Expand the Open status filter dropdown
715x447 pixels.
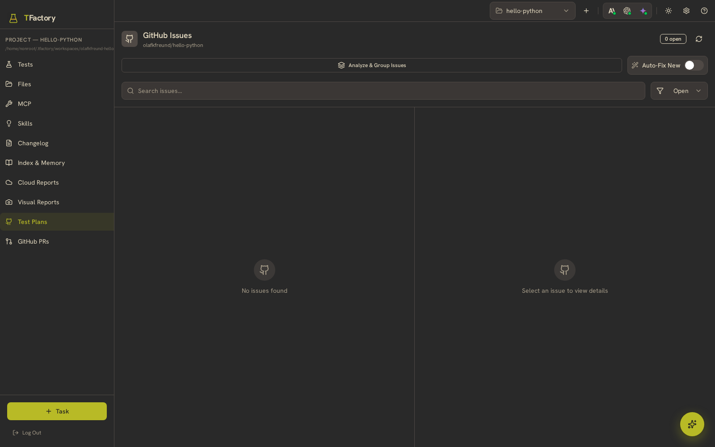click(x=679, y=91)
